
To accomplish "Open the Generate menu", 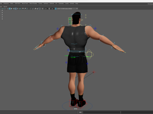I will click(x=61, y=3).
